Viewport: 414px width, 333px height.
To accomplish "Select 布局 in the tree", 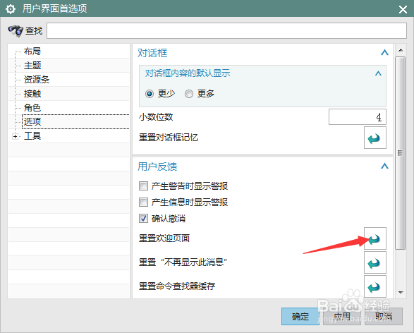I will (x=32, y=52).
